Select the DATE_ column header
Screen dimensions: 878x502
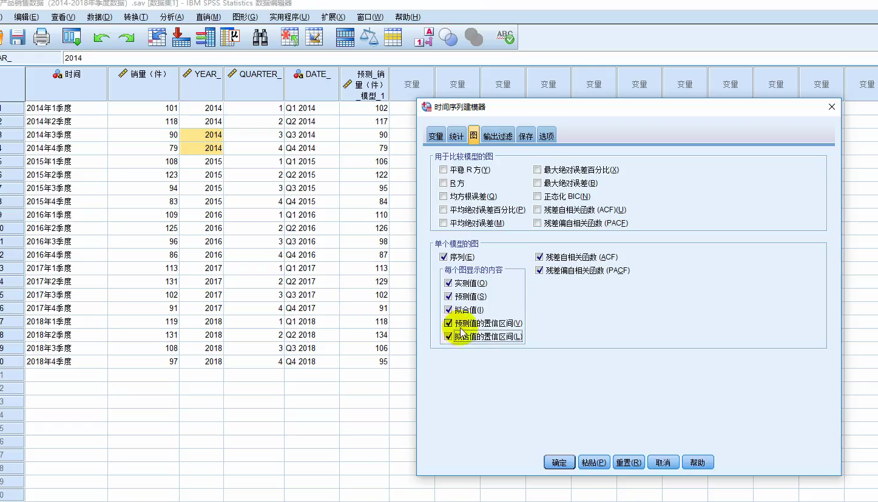click(x=312, y=84)
